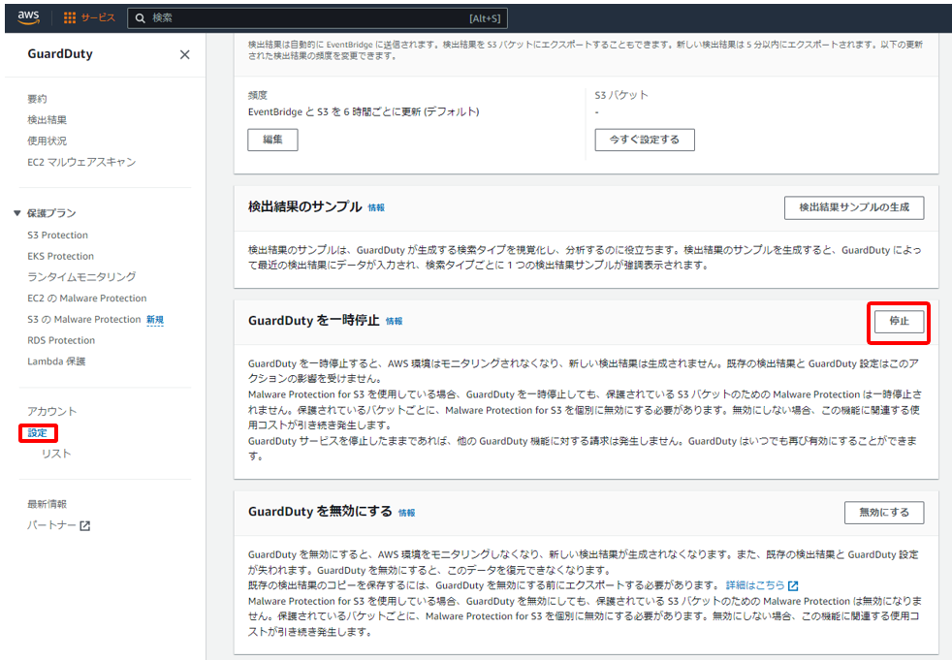Open 情報 link beside GuardDuty を一時停止
This screenshot has width=952, height=660.
[x=394, y=321]
